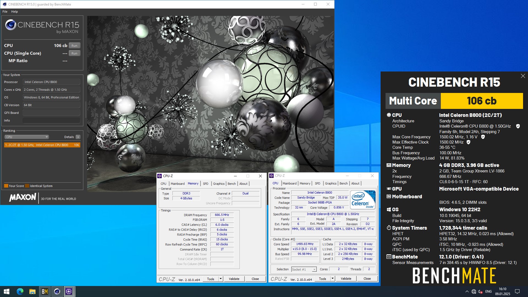The height and width of the screenshot is (297, 528).
Task: Open the Socket #1 selection dropdown
Action: tap(304, 269)
